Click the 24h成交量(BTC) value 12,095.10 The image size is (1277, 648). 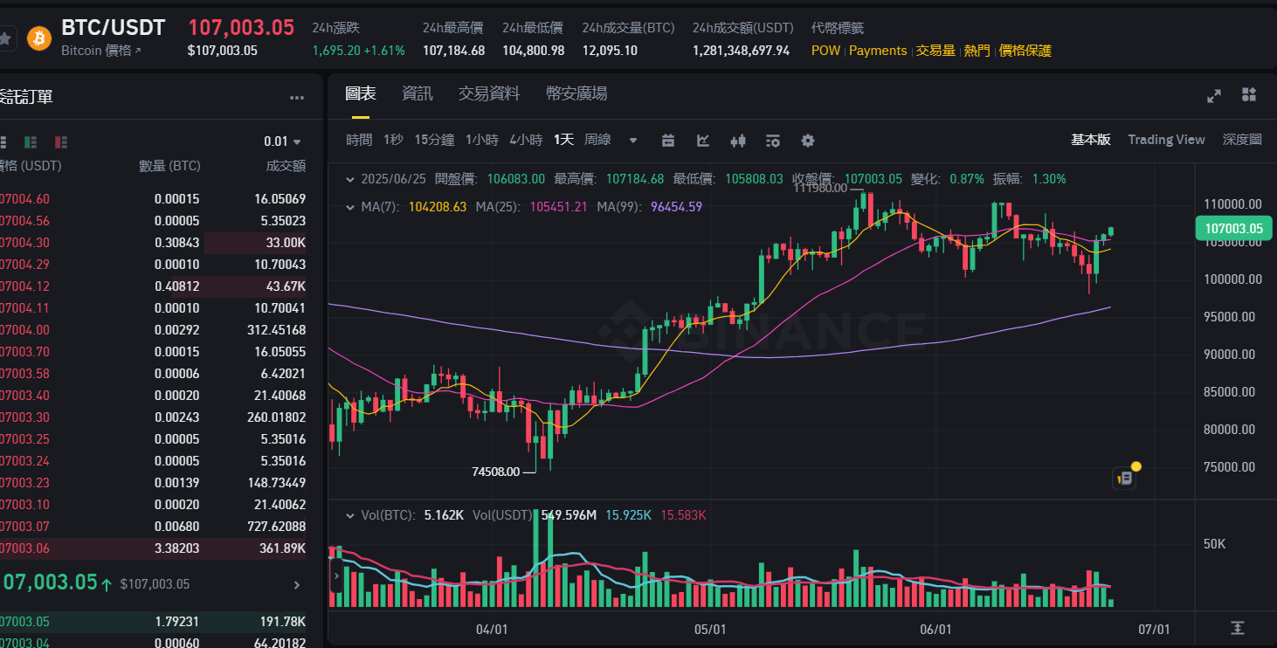pyautogui.click(x=609, y=51)
